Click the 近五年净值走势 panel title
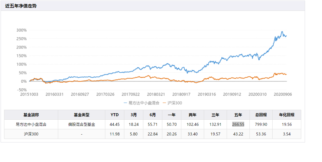Viewport: 322px width, 162px height. [21, 6]
